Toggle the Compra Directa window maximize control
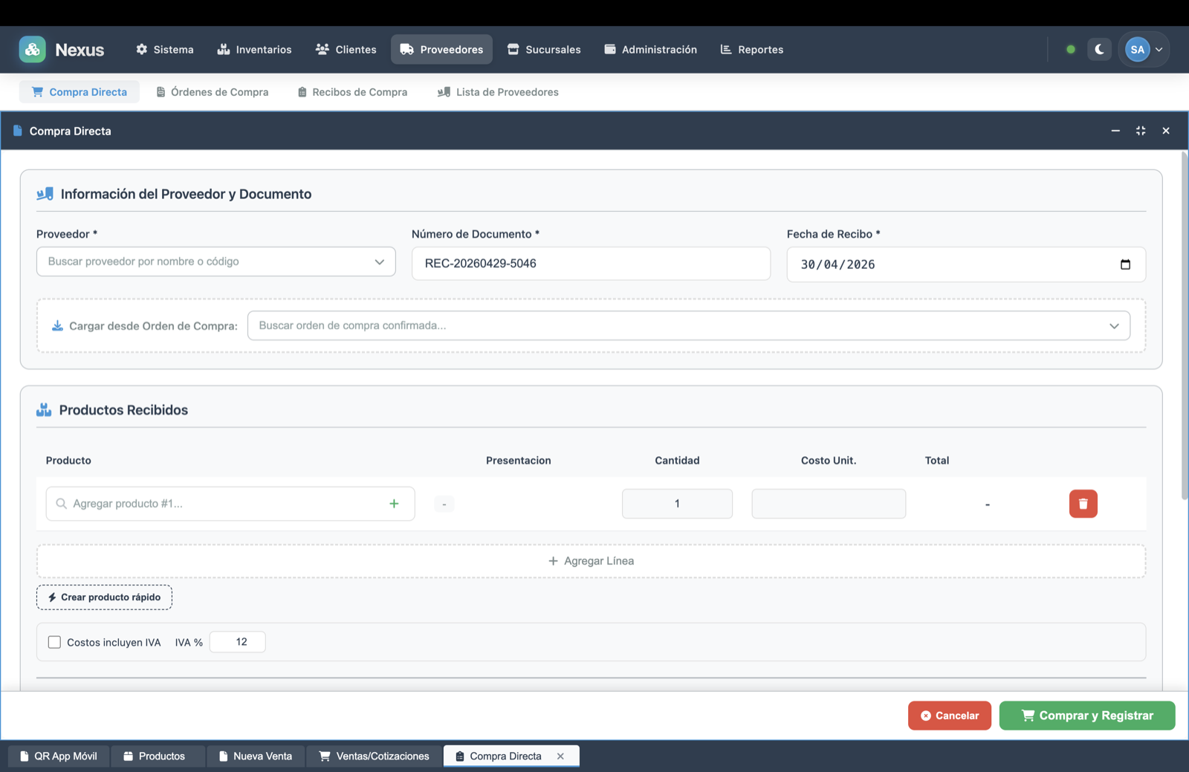 point(1140,130)
